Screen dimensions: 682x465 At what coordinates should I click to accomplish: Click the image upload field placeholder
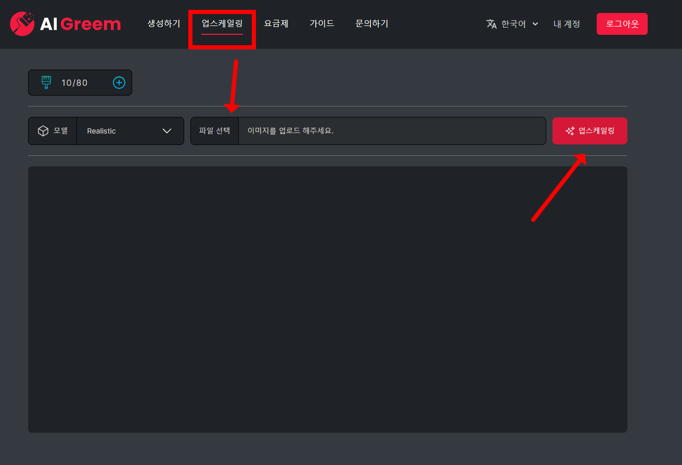[x=392, y=131]
